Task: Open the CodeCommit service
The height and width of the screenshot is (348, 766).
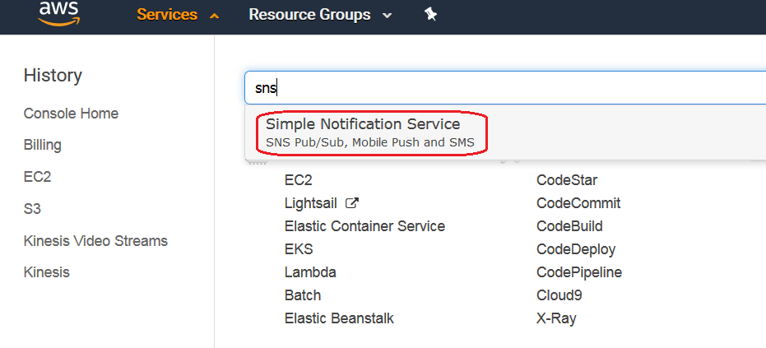Action: click(x=578, y=203)
